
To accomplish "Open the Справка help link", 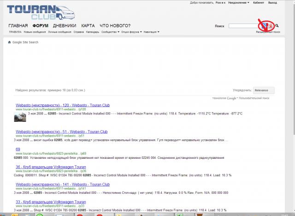I will pos(79,32).
